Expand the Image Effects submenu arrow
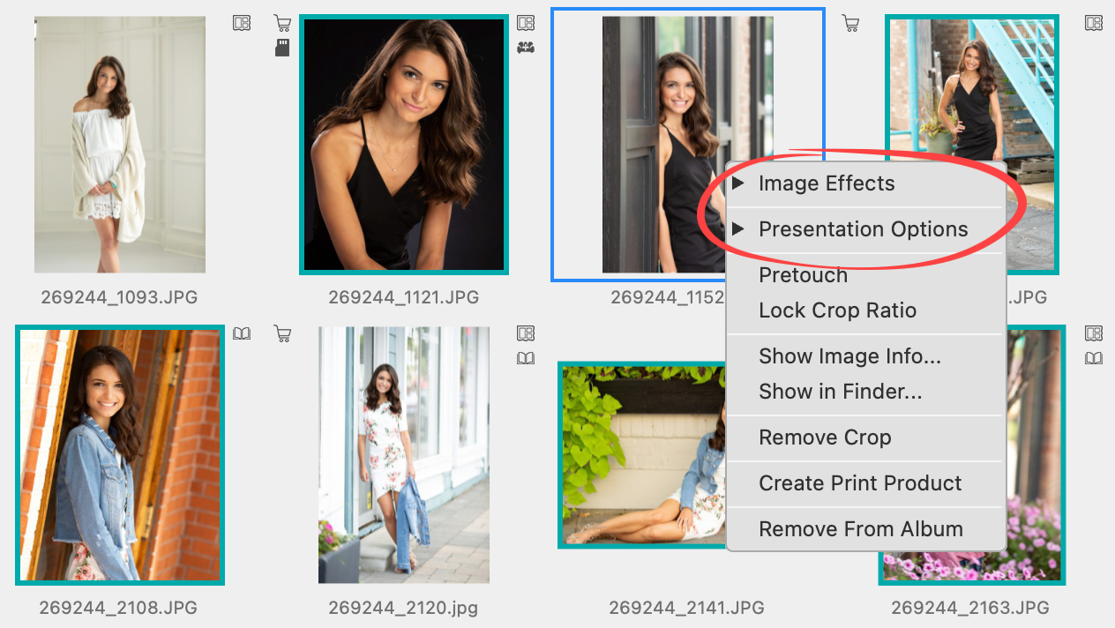 click(x=738, y=183)
